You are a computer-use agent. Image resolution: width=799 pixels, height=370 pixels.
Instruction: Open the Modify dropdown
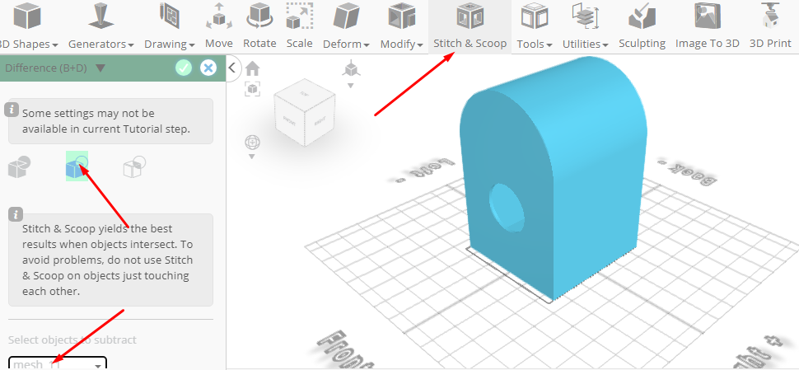pos(401,26)
